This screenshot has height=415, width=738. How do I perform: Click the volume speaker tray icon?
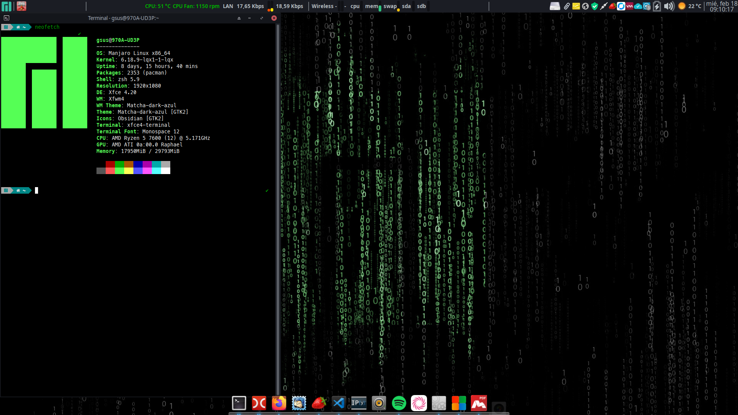(669, 6)
